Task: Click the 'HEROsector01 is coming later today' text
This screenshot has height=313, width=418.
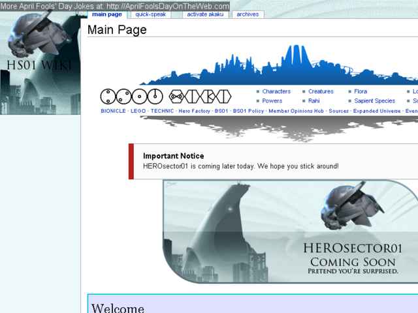Action: [x=241, y=166]
